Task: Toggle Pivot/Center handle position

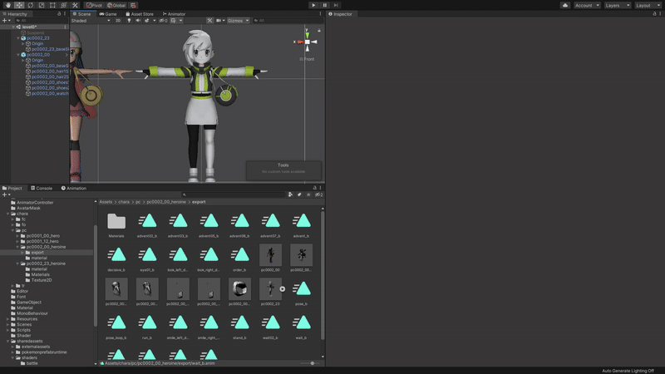Action: (x=94, y=5)
